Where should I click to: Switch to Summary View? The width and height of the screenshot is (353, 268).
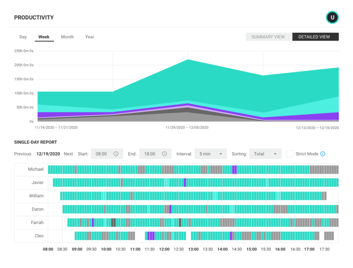pyautogui.click(x=269, y=37)
